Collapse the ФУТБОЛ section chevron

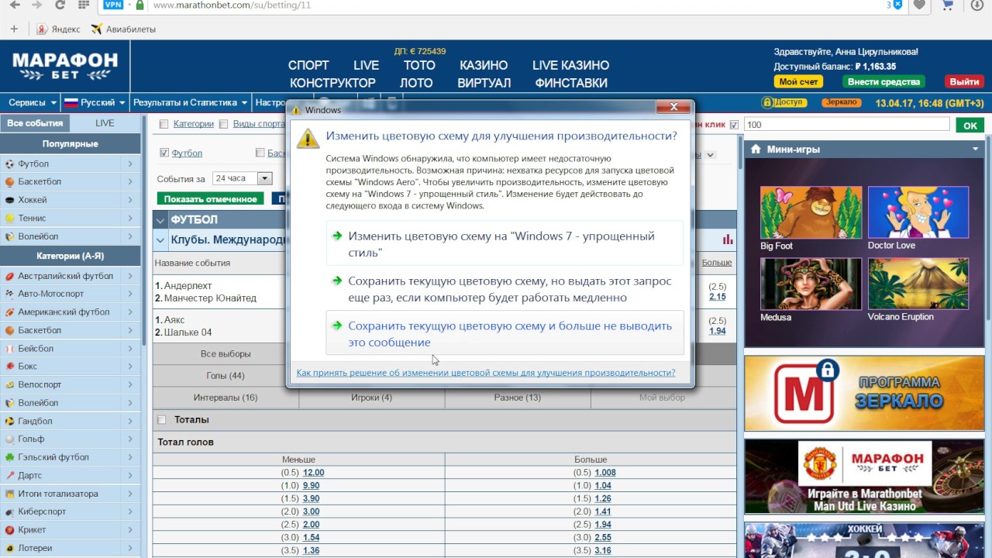[161, 220]
